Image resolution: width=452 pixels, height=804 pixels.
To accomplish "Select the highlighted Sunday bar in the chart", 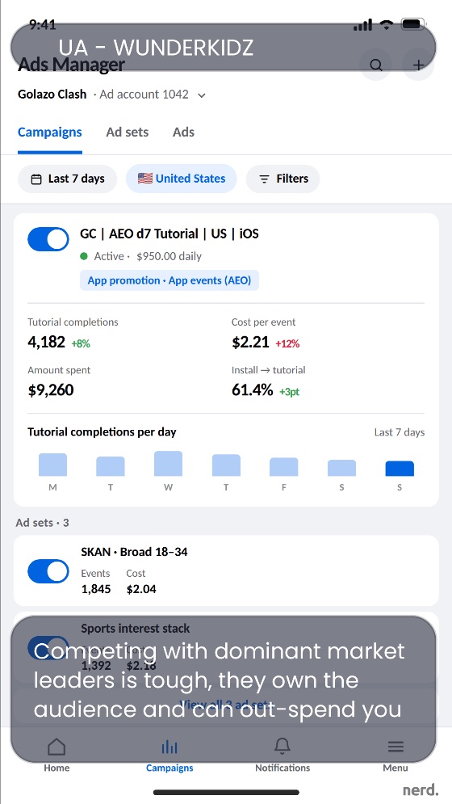I will tap(400, 469).
